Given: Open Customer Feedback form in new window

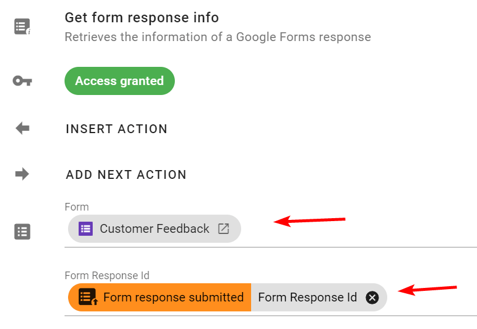Looking at the screenshot, I should [224, 229].
